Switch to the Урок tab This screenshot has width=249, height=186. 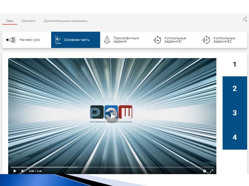pos(10,21)
